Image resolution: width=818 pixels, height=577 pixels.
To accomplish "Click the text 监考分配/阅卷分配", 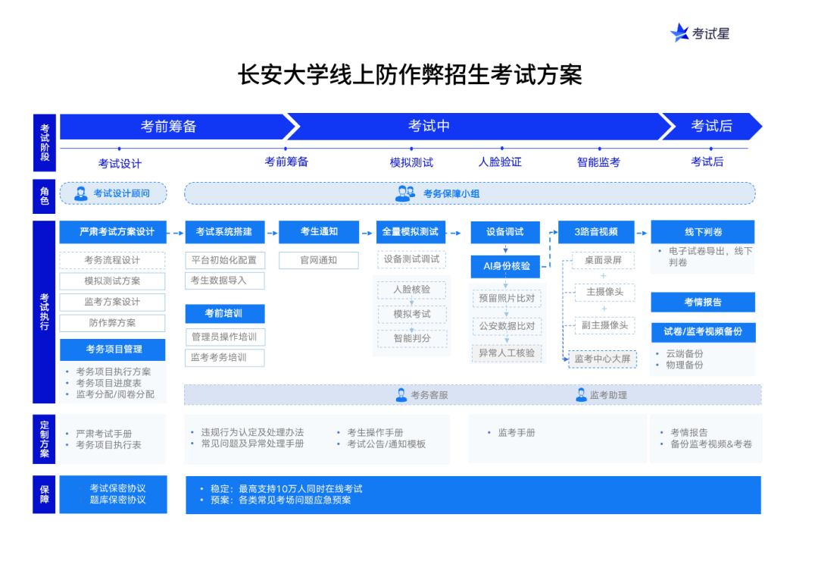I will tap(115, 394).
